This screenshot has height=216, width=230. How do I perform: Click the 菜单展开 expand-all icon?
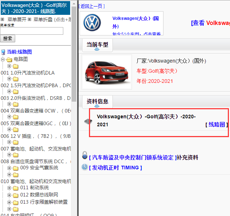[2, 20]
